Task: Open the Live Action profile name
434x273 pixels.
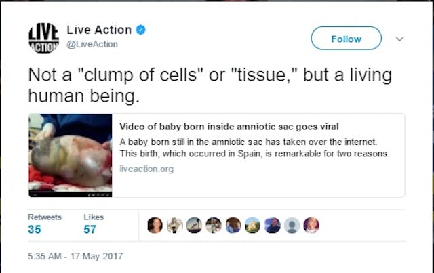Action: pos(99,30)
